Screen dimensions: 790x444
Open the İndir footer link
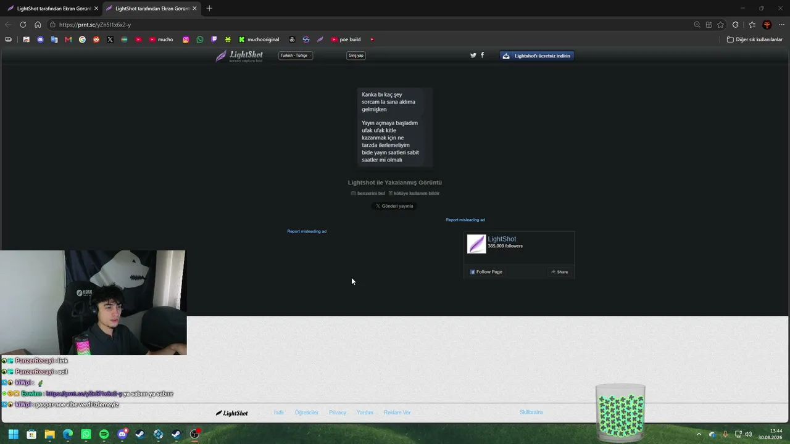pyautogui.click(x=279, y=413)
